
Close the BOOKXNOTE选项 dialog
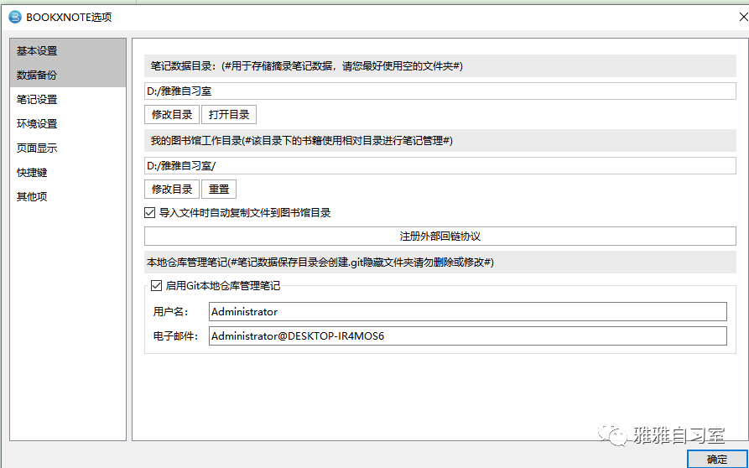pos(743,18)
